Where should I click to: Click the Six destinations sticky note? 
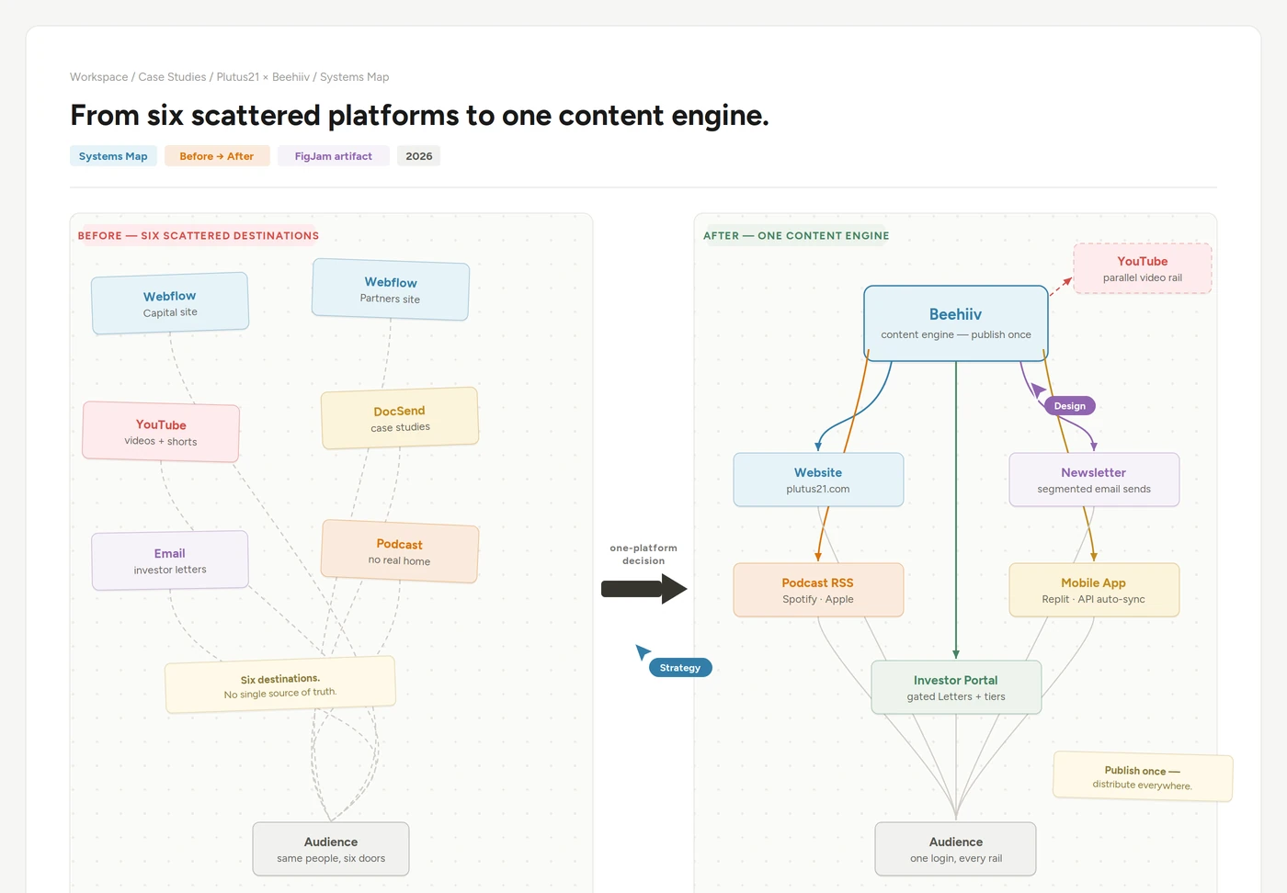coord(280,684)
